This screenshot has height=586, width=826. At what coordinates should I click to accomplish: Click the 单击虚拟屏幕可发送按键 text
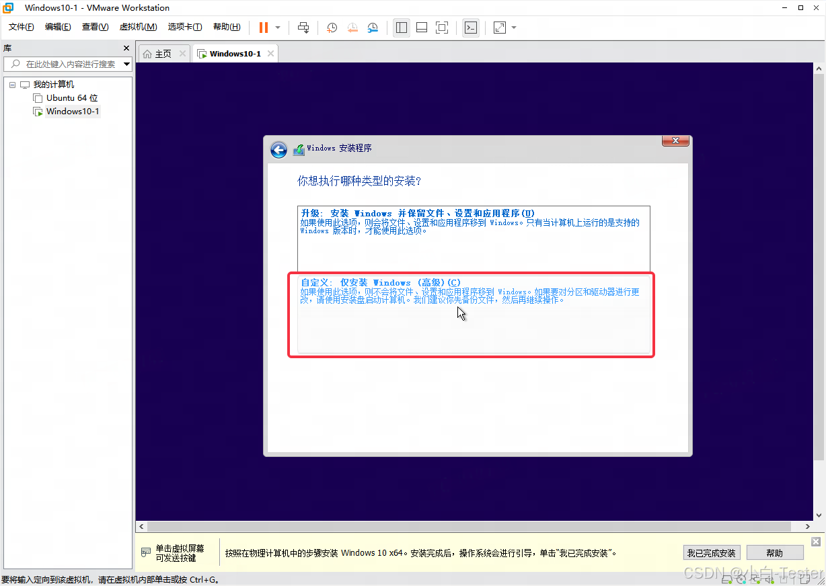(180, 553)
